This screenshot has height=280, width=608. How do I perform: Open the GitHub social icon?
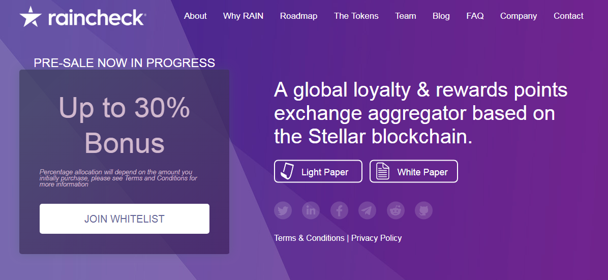pyautogui.click(x=424, y=210)
